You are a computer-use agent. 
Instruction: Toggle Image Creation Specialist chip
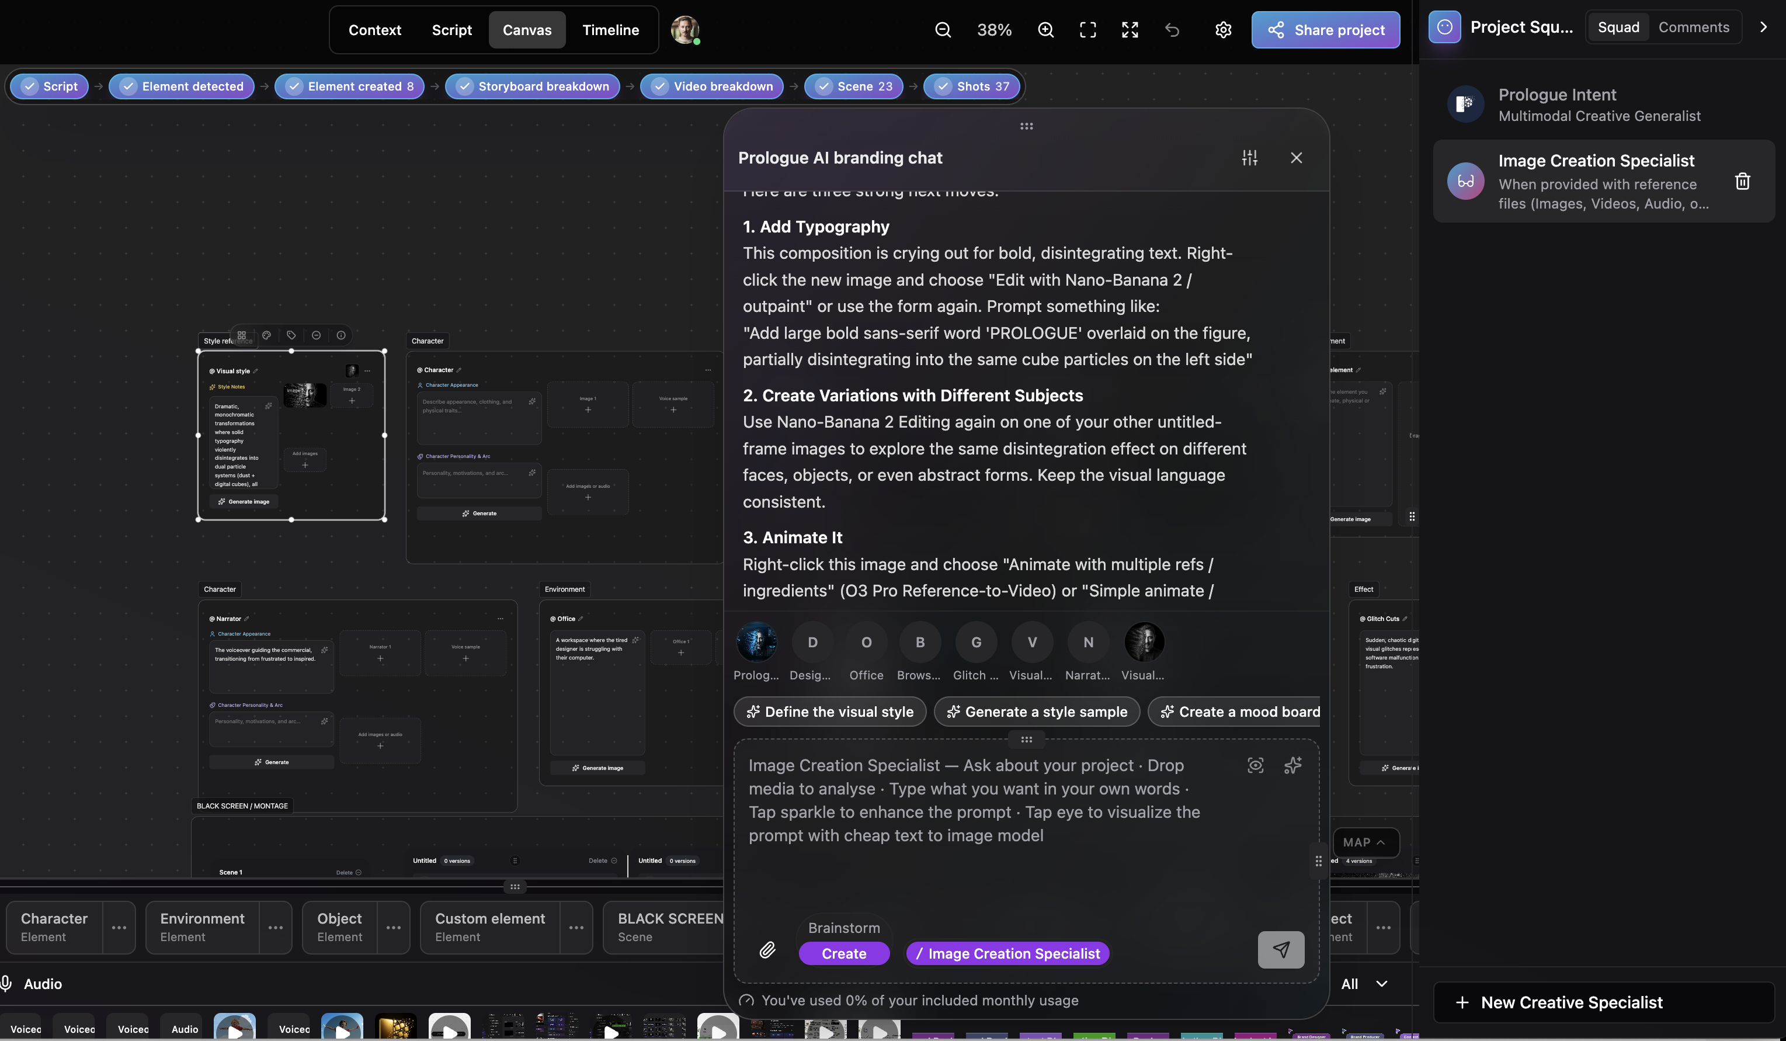[x=1008, y=954]
